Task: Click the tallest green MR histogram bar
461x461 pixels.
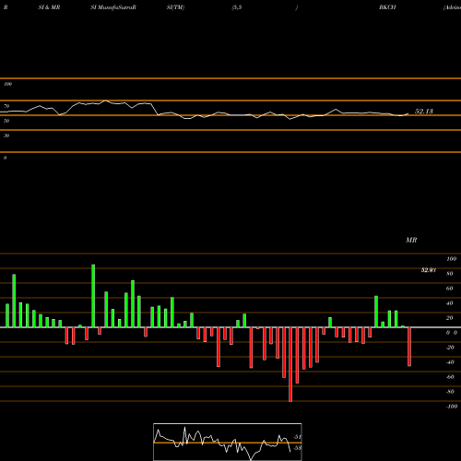Action: coord(93,296)
